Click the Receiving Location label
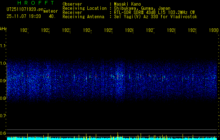 pyautogui.click(x=85, y=8)
